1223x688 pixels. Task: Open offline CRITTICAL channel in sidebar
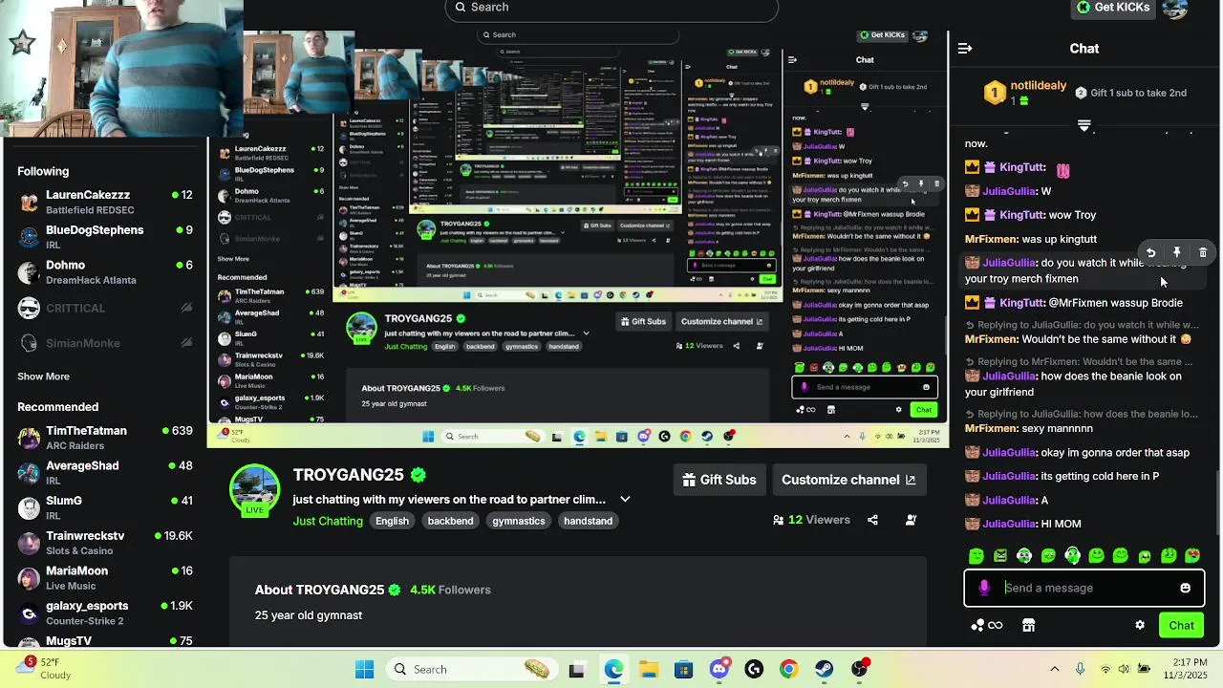tap(105, 308)
